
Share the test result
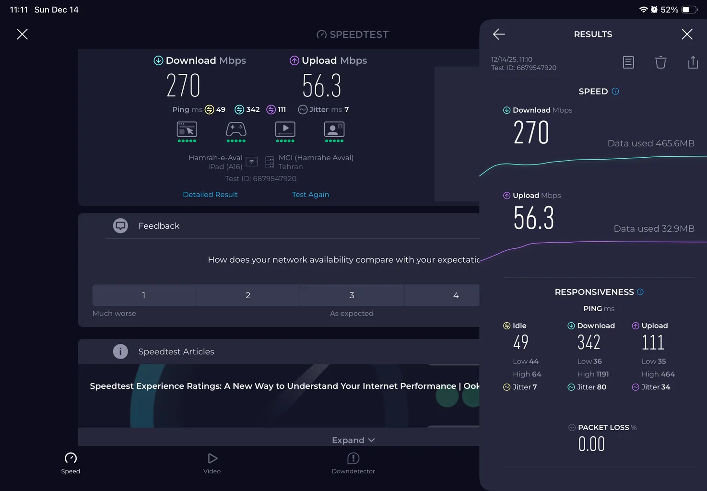click(693, 62)
